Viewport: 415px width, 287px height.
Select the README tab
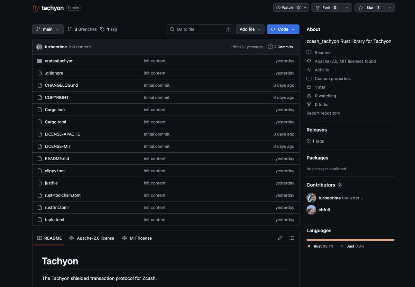click(x=49, y=238)
